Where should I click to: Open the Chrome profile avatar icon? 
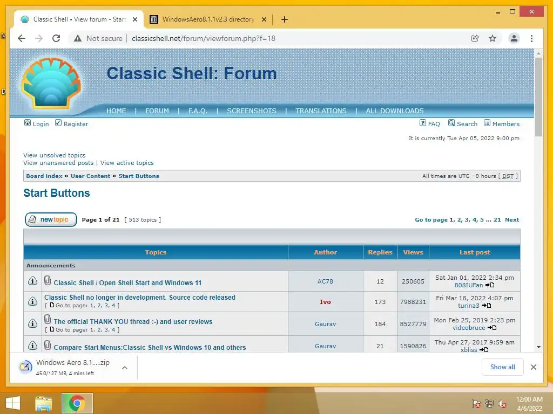pos(514,38)
